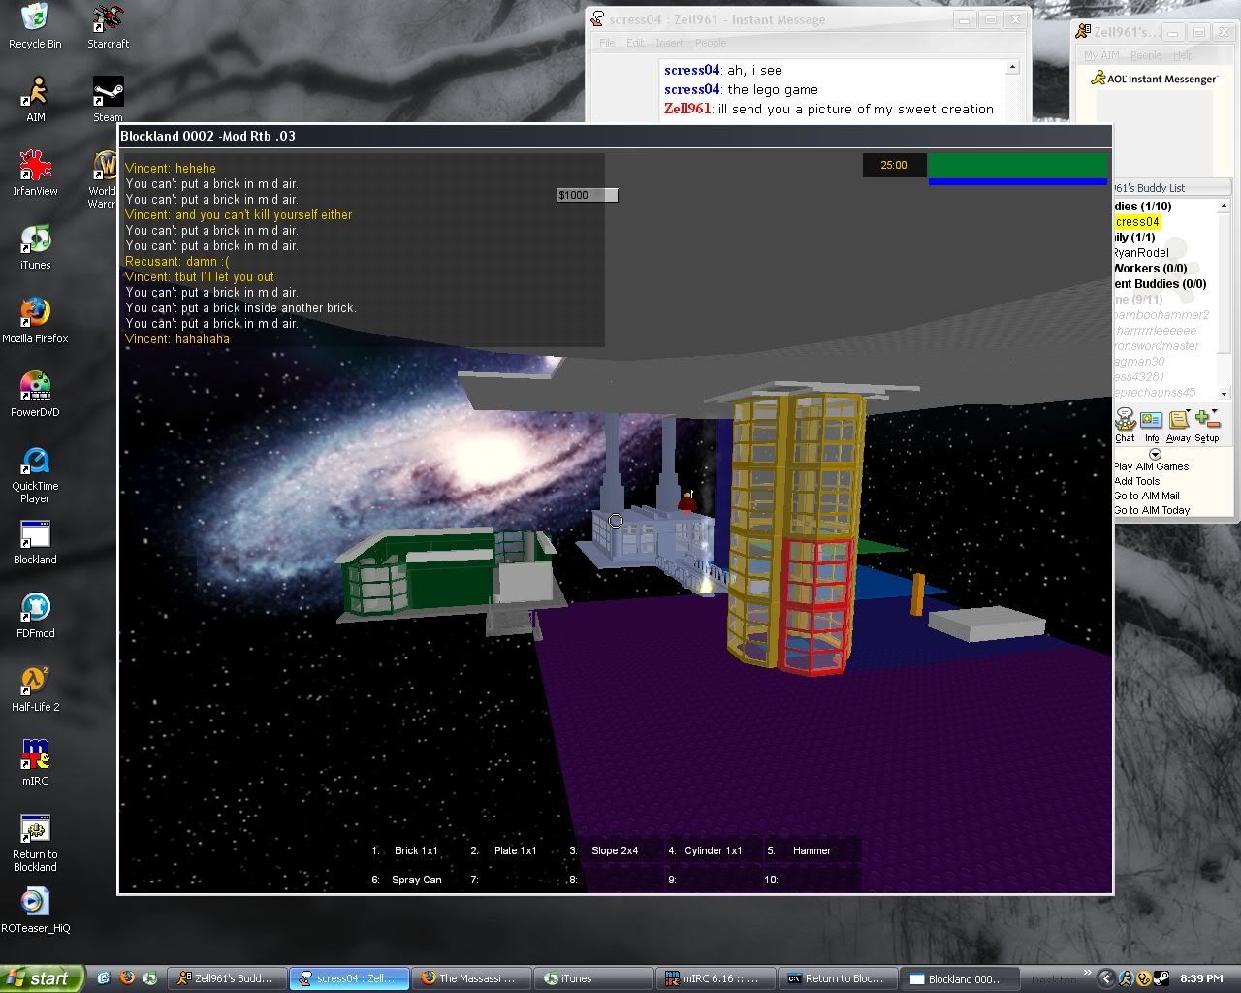The image size is (1241, 993).
Task: Open the ROTeaser_HiQ media file icon
Action: click(x=35, y=911)
